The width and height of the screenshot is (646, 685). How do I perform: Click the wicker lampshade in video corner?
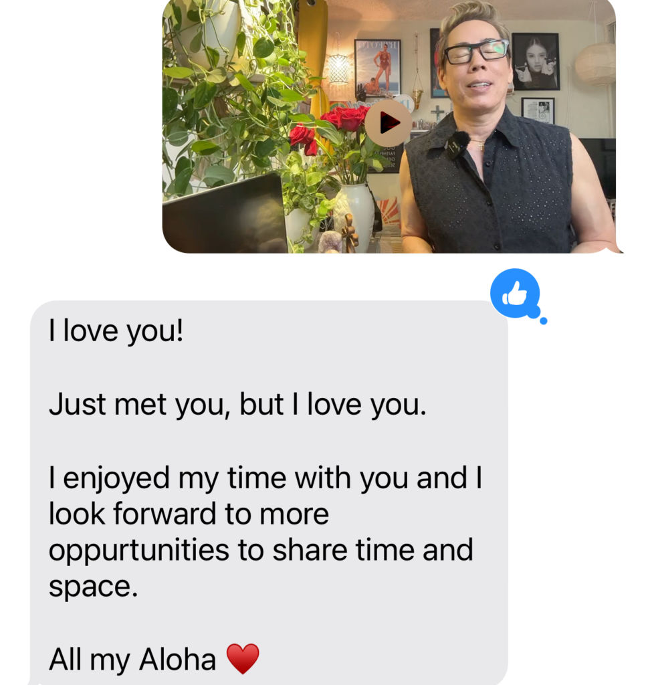[596, 64]
